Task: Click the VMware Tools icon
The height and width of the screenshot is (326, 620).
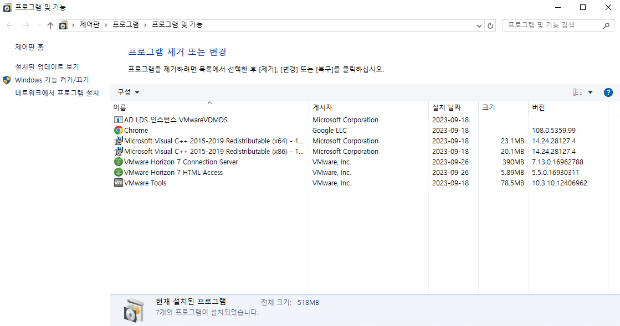Action: coord(118,183)
